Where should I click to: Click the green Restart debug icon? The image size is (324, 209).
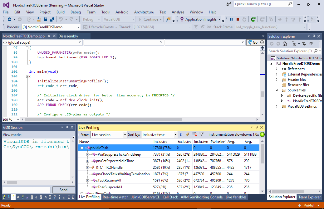tap(253, 19)
